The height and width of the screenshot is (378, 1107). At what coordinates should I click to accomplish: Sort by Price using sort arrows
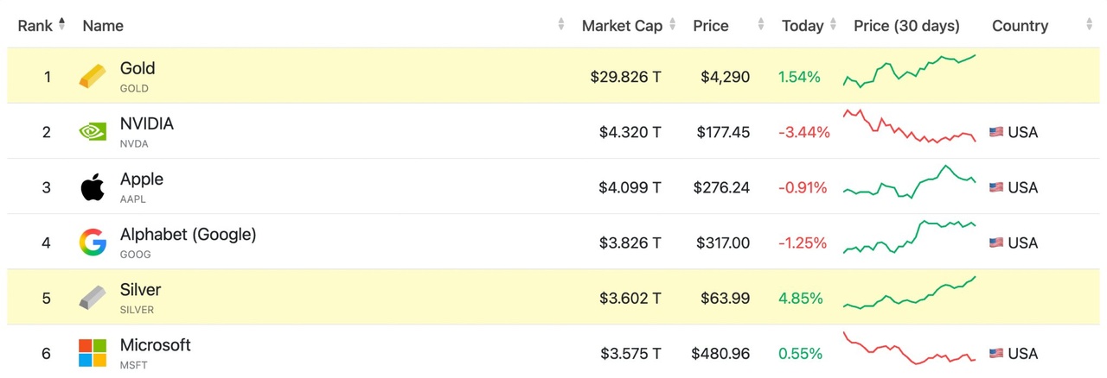761,25
